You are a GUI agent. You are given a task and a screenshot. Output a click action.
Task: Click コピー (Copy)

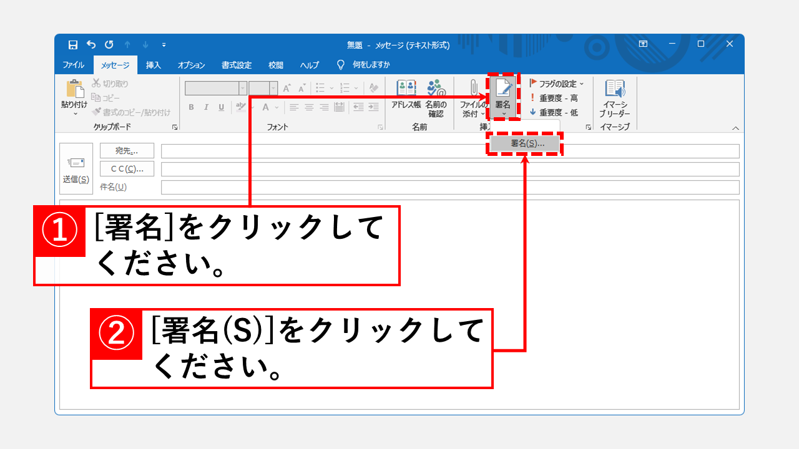coord(105,98)
